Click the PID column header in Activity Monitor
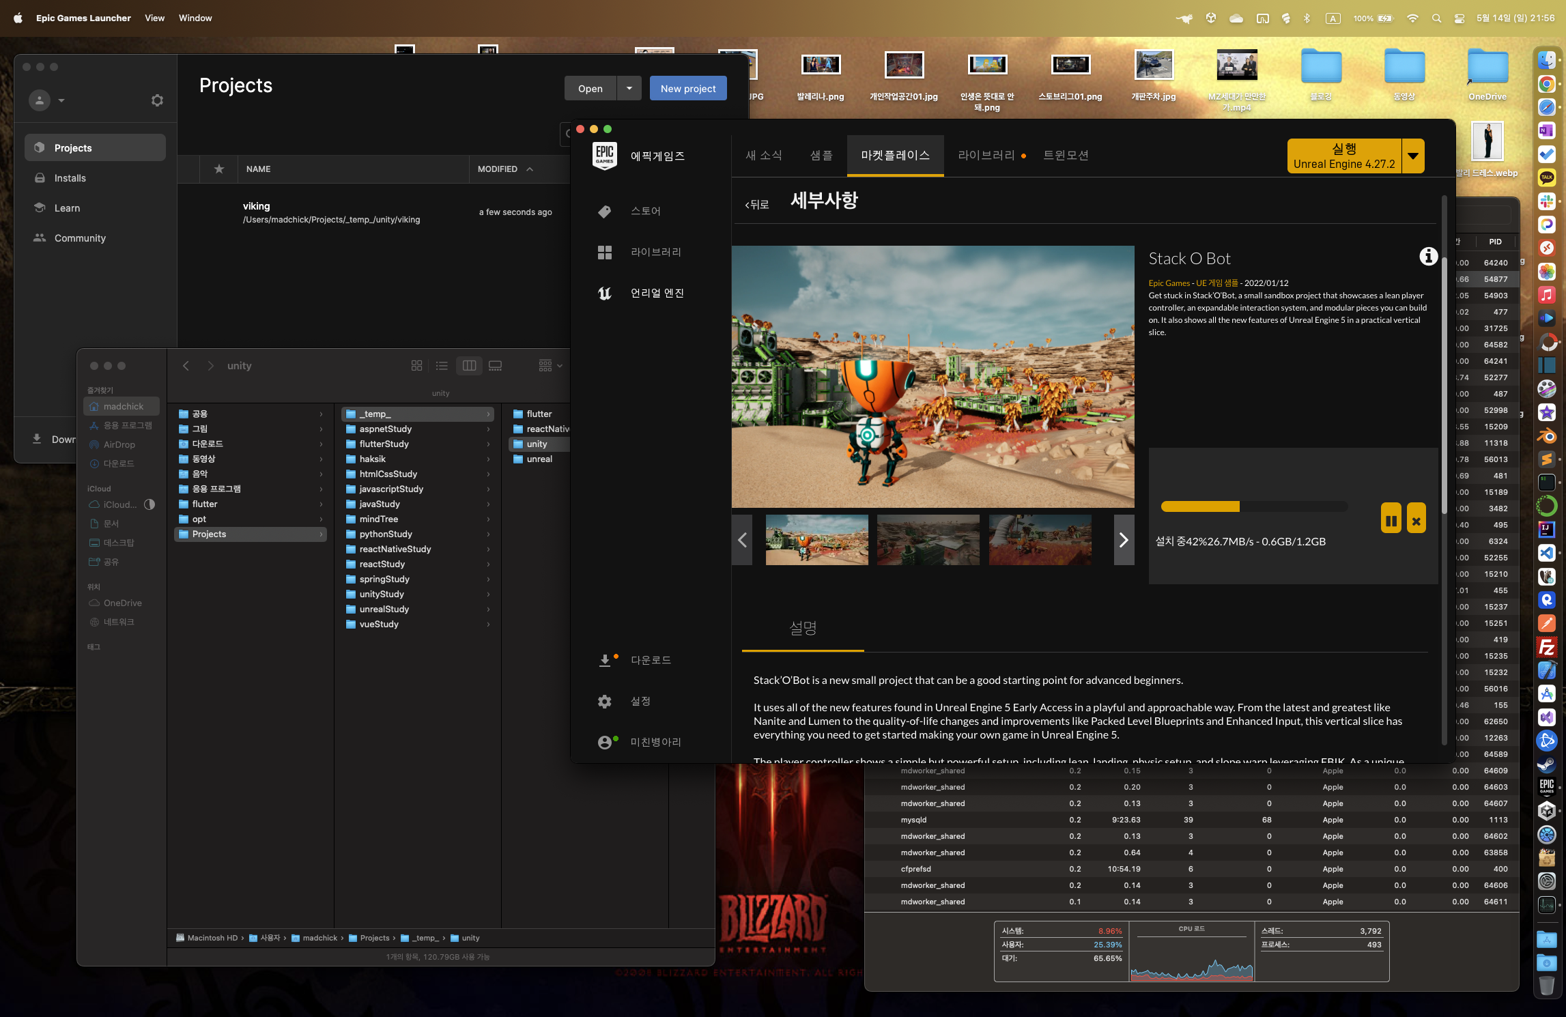Viewport: 1566px width, 1017px height. coord(1495,242)
